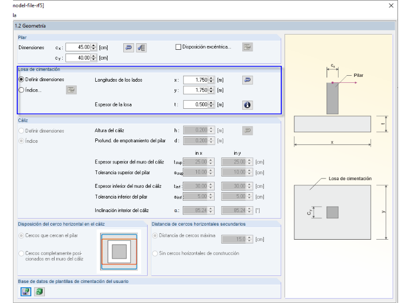Click the asup in x field
Screen dimensions: 411x303
tap(196, 173)
